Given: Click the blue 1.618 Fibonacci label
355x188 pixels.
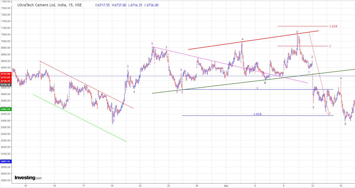Looking at the screenshot, I should [257, 114].
